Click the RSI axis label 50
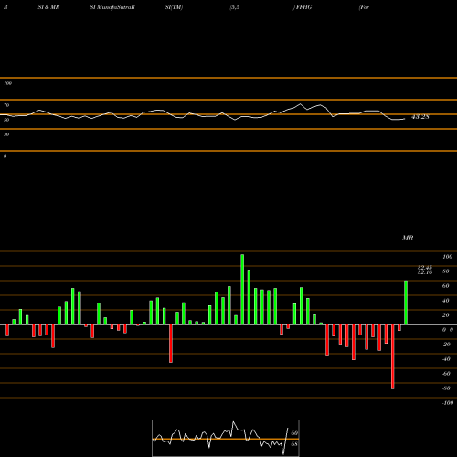This screenshot has width=457, height=457. point(6,120)
